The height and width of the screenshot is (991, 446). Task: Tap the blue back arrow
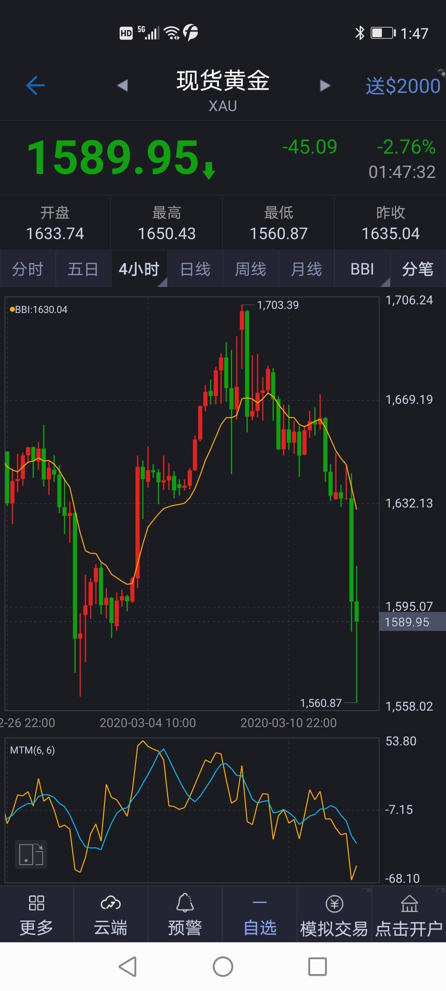tap(35, 85)
